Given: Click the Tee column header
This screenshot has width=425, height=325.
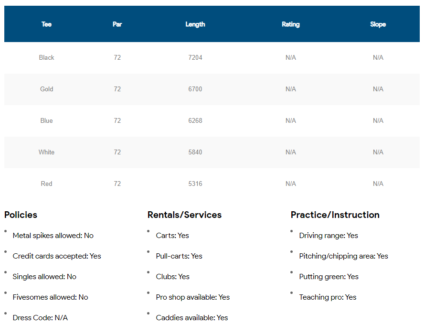Looking at the screenshot, I should [46, 24].
